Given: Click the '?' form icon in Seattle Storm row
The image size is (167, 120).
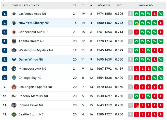Looking at the screenshot, I should pos(130,114).
